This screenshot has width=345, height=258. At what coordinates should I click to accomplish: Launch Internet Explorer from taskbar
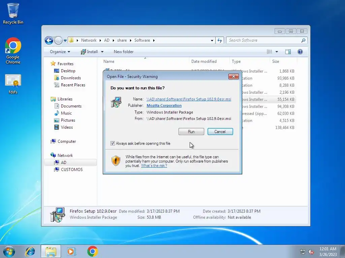30,251
